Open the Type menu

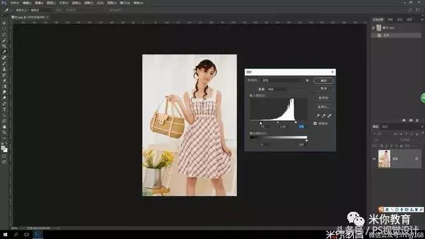pyautogui.click(x=64, y=3)
